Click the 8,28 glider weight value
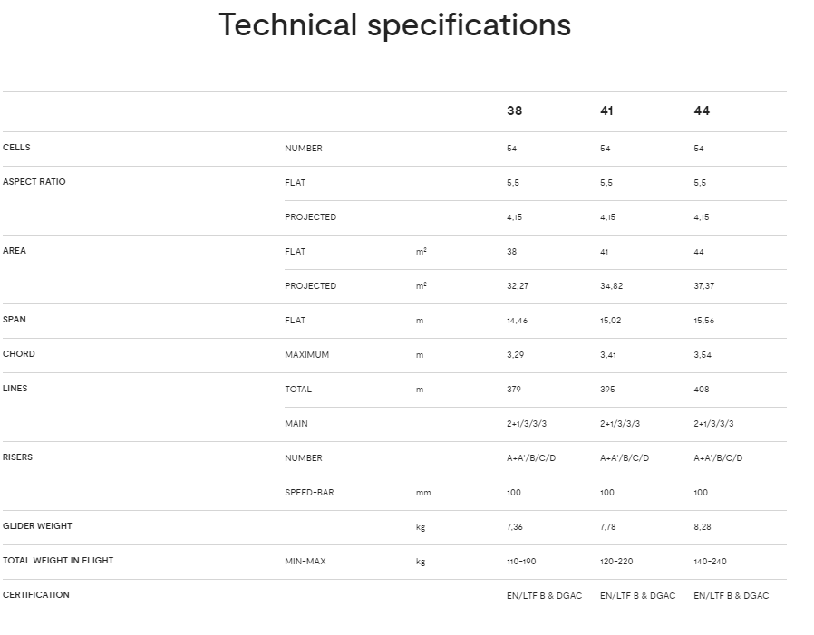Image resolution: width=814 pixels, height=635 pixels. [x=703, y=527]
